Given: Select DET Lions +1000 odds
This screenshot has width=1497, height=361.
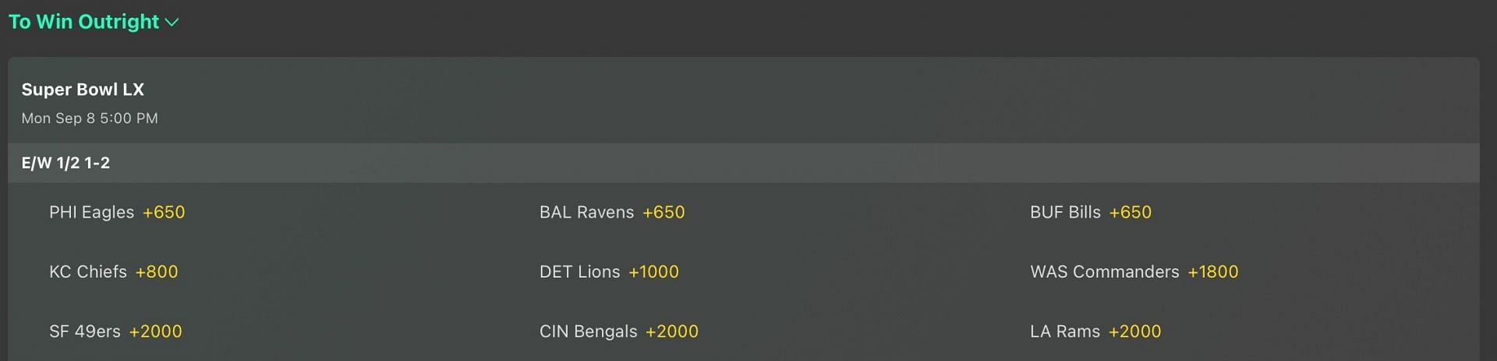Looking at the screenshot, I should tap(653, 272).
